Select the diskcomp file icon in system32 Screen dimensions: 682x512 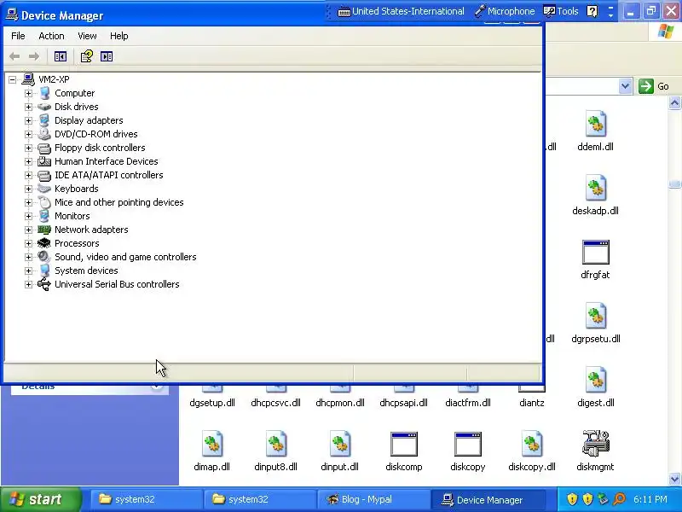point(403,444)
